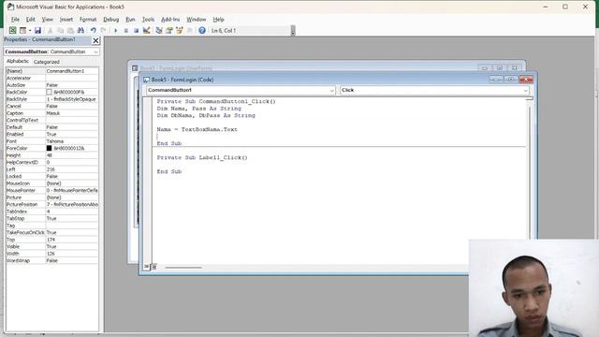Open Help with the question mark icon
The image size is (599, 337).
(202, 30)
